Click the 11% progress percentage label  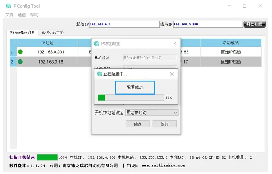[169, 98]
